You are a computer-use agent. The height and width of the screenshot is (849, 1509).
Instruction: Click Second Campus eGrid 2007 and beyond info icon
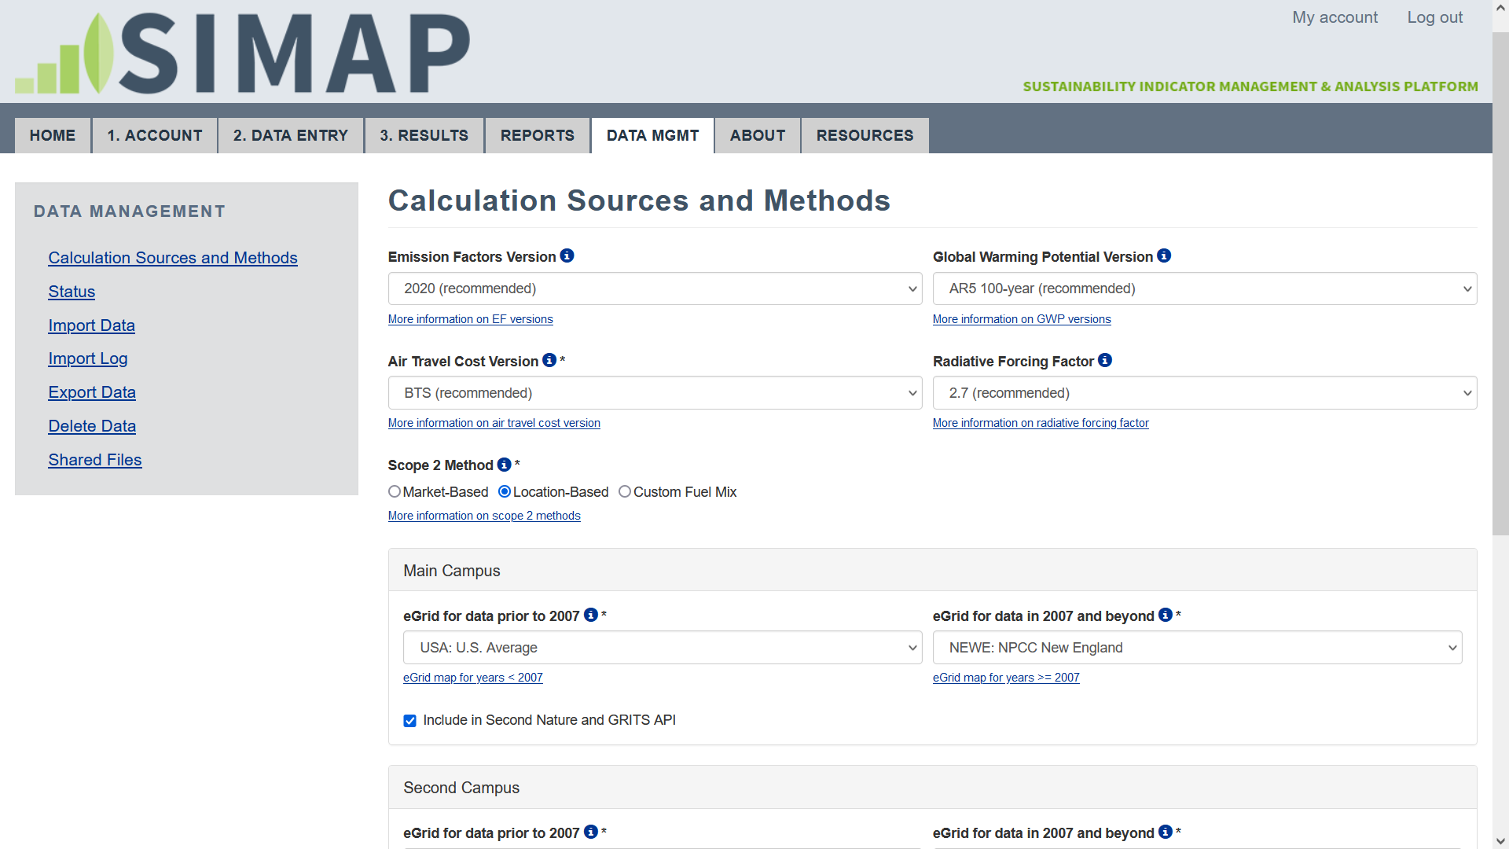coord(1166,832)
